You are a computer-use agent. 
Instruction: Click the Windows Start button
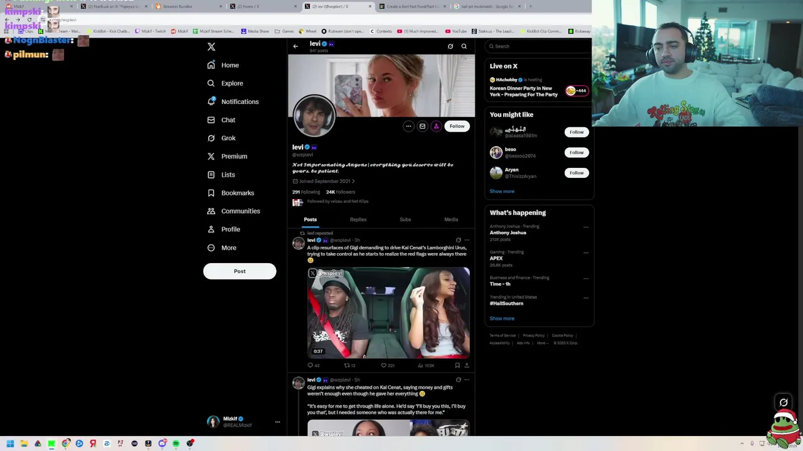click(x=10, y=443)
